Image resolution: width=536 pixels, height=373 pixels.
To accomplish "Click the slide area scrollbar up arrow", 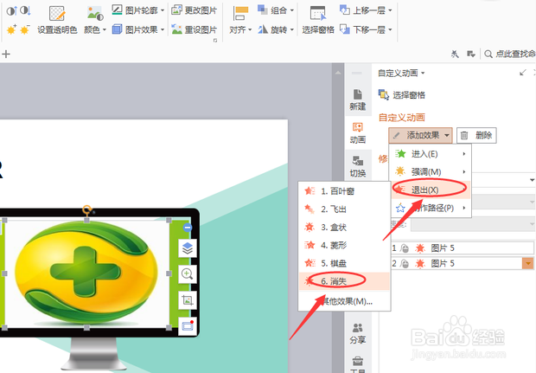I will [338, 73].
